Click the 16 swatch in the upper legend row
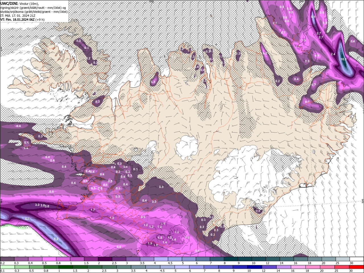This screenshot has height=273, width=364. [x=301, y=259]
